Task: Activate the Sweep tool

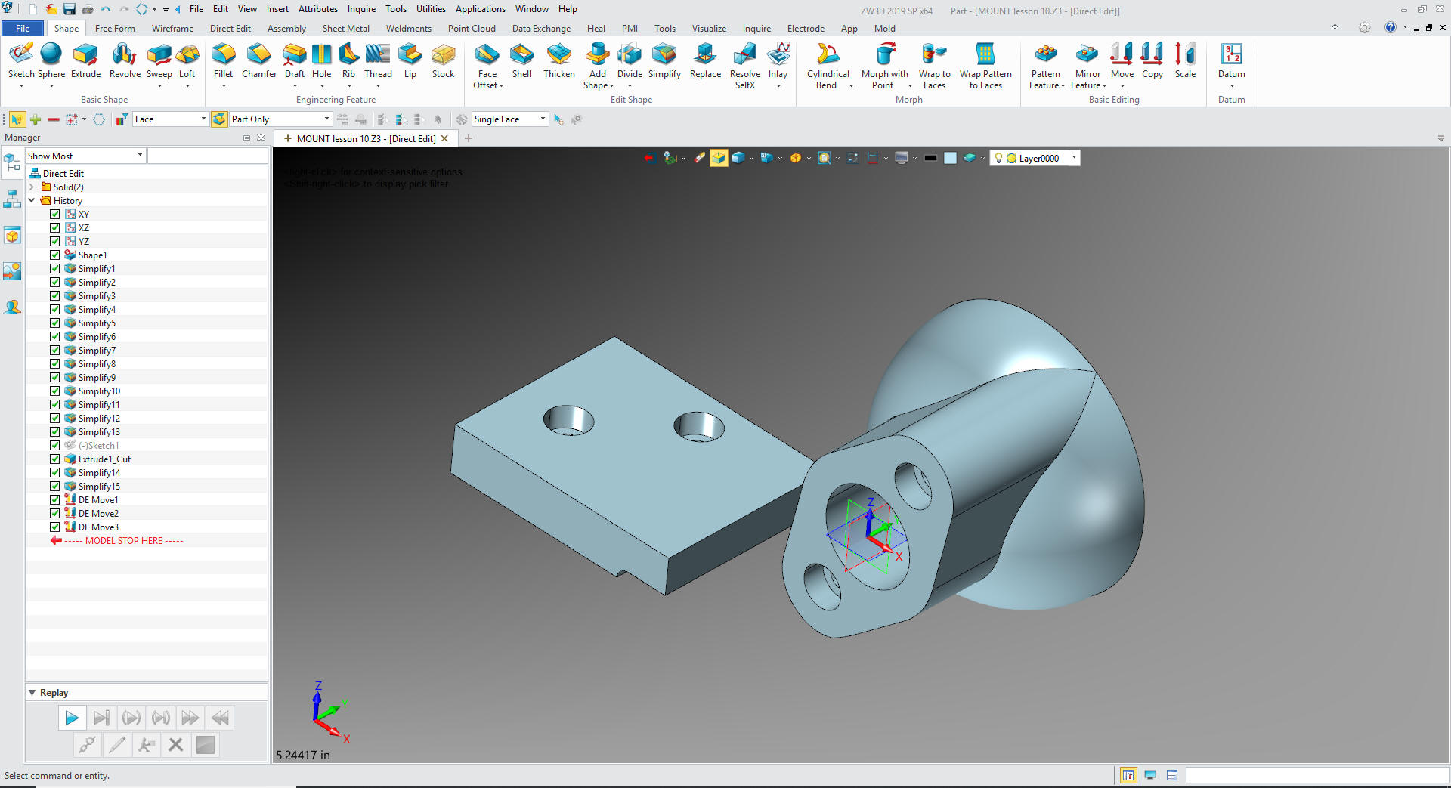Action: point(159,60)
